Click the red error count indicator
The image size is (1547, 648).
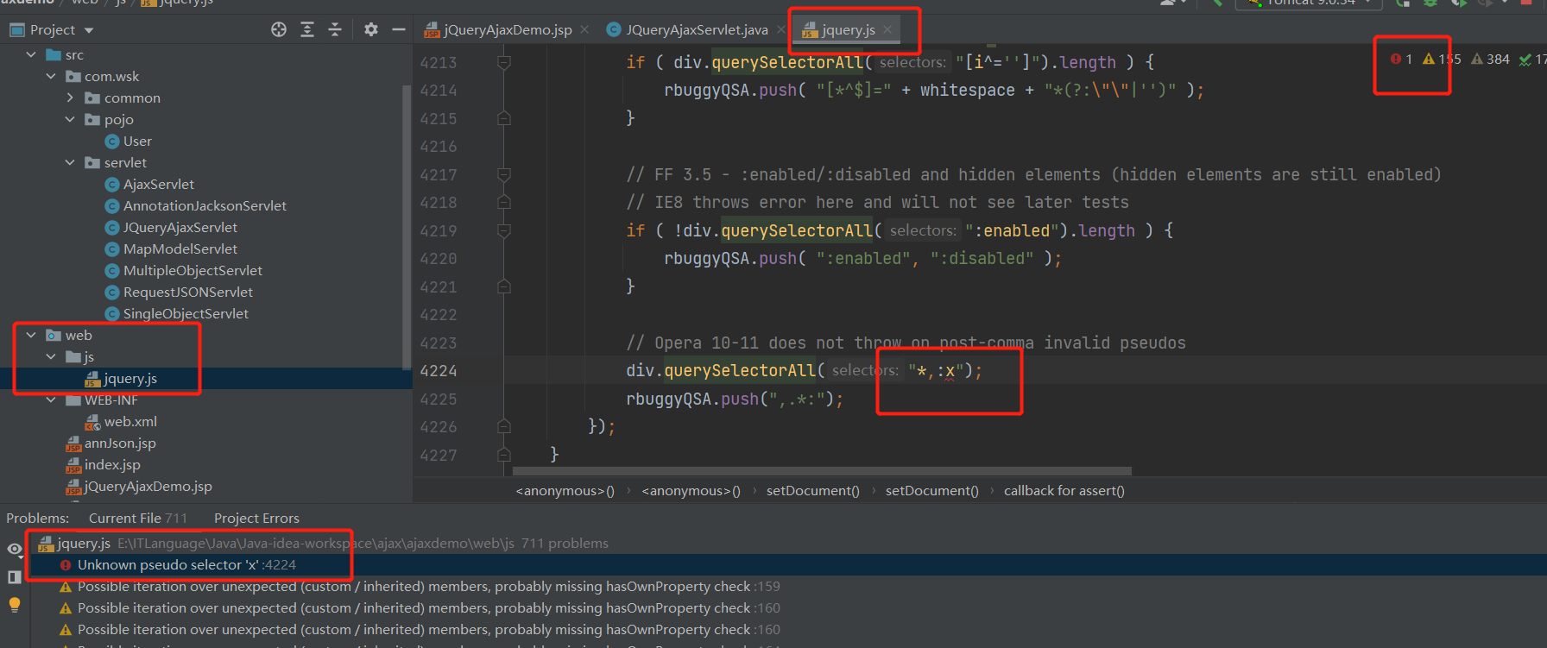tap(1401, 59)
